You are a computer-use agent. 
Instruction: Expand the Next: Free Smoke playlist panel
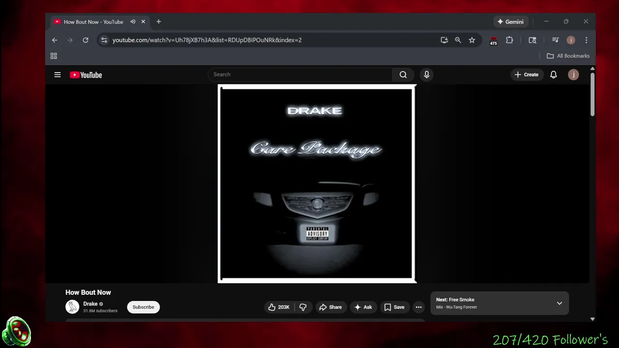pyautogui.click(x=560, y=303)
